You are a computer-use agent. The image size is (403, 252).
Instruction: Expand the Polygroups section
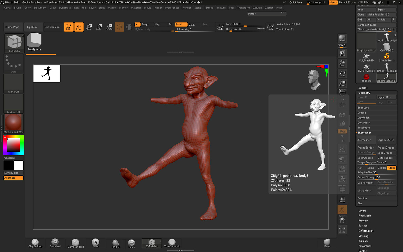click(365, 246)
